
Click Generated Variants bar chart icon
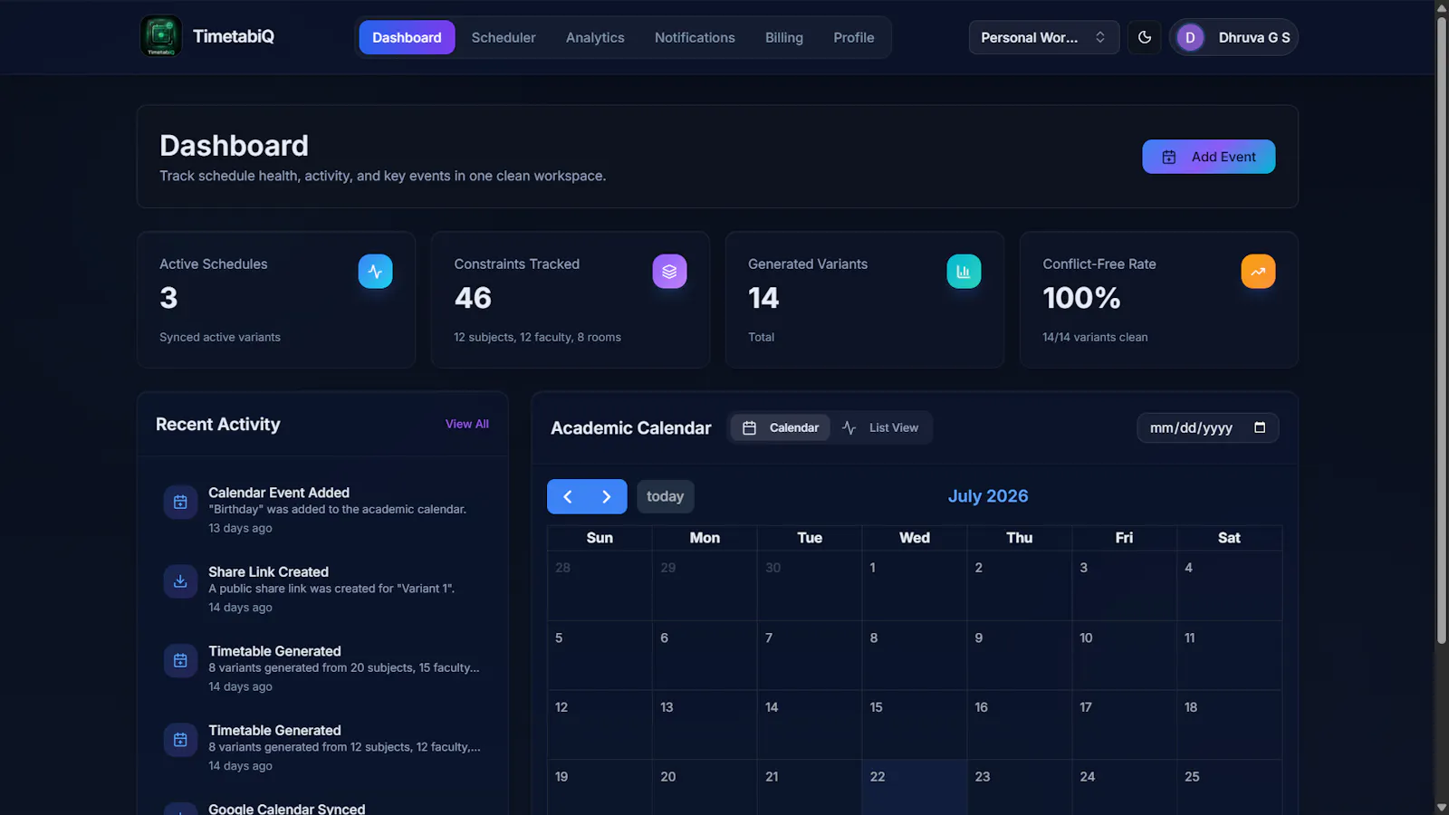tap(964, 271)
